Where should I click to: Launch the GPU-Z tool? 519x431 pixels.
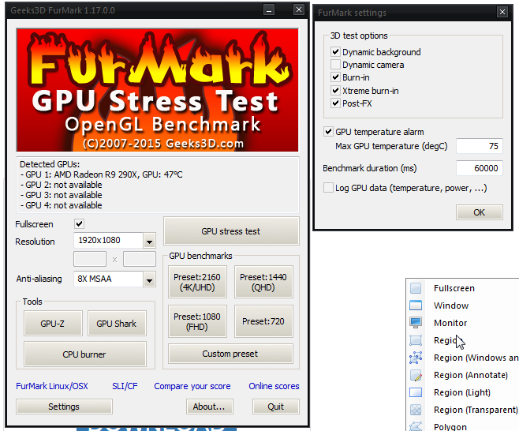click(53, 324)
